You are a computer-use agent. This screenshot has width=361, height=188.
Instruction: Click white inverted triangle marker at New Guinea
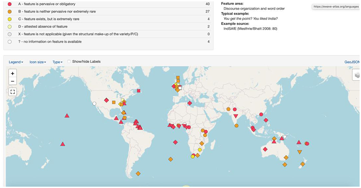point(285,137)
